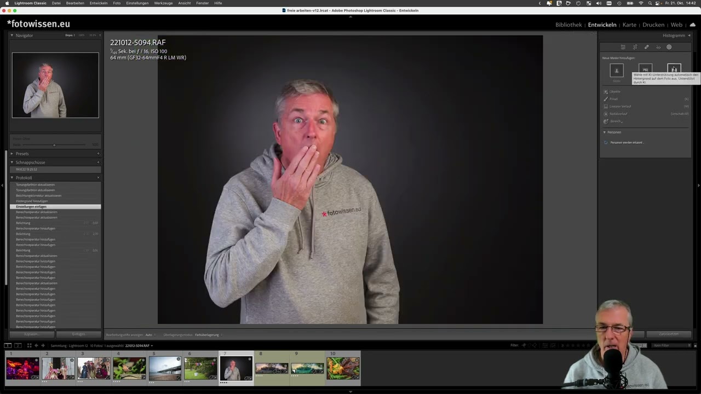Choose the Linearer Verlauf mask tool
Screen dimensions: 701x394
617,106
